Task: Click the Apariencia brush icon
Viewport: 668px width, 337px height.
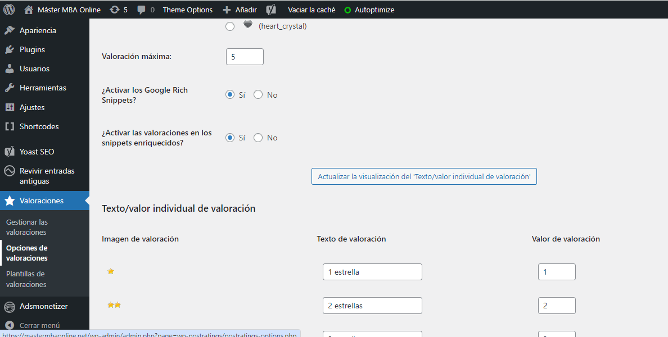Action: coord(10,30)
